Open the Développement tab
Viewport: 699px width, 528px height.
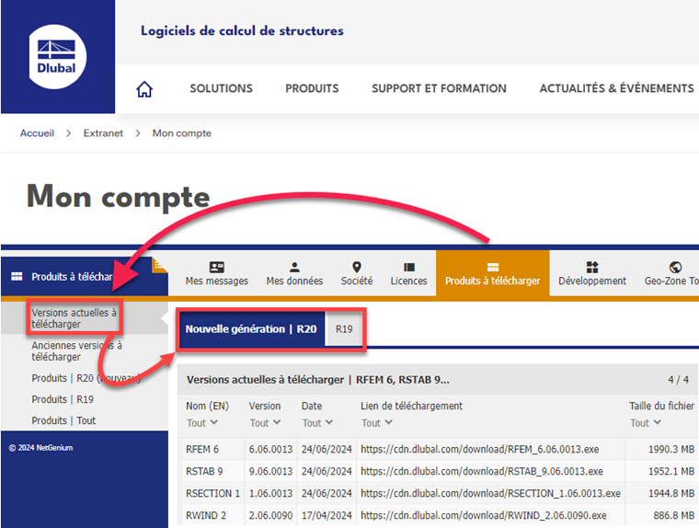pyautogui.click(x=592, y=273)
